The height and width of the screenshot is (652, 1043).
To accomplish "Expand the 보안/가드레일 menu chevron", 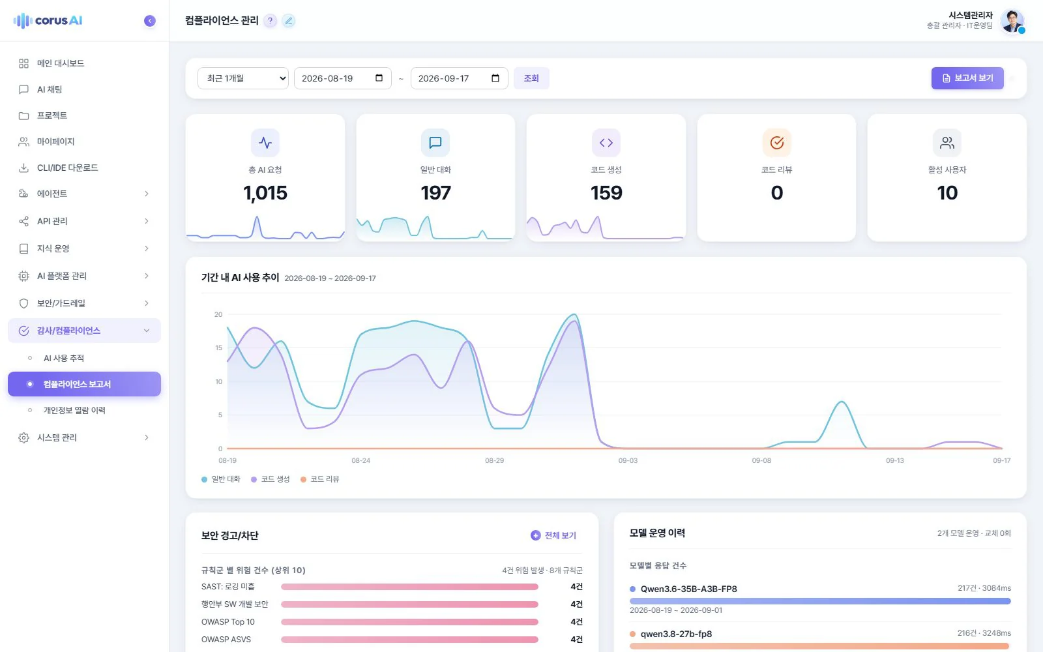I will (147, 303).
